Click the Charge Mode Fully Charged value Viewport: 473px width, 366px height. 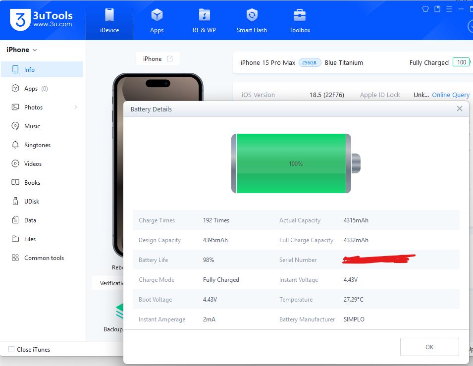(x=221, y=280)
